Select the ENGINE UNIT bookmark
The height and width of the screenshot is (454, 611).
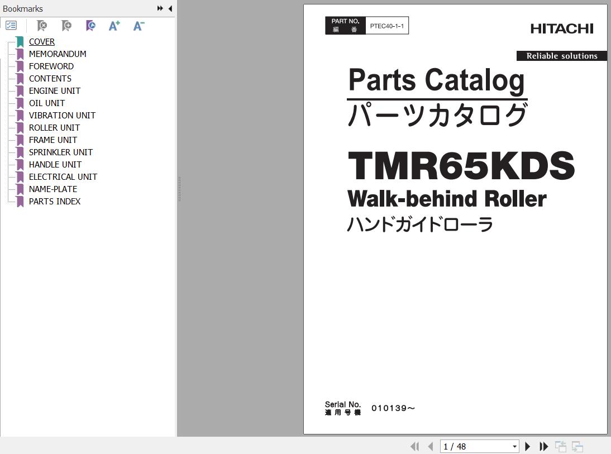coord(55,91)
